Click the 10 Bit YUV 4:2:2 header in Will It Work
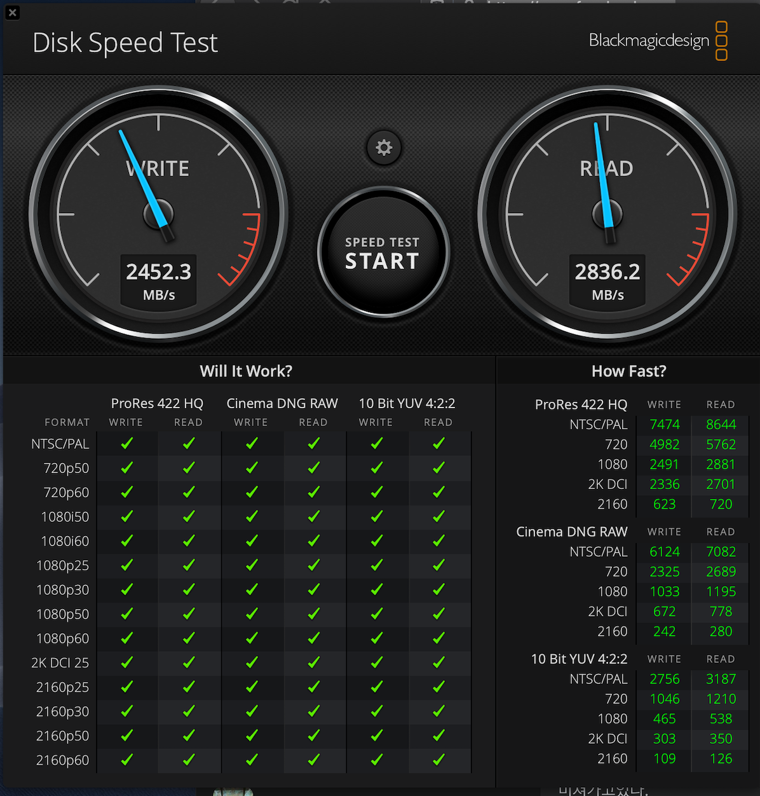 pos(407,403)
